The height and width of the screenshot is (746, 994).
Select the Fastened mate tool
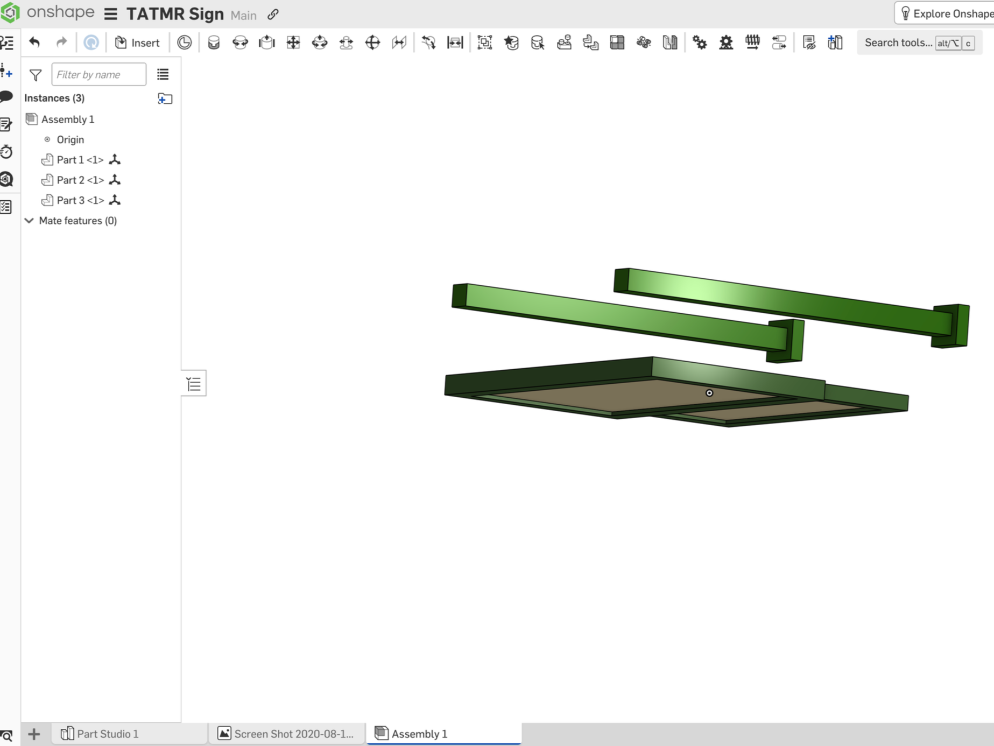(x=214, y=42)
